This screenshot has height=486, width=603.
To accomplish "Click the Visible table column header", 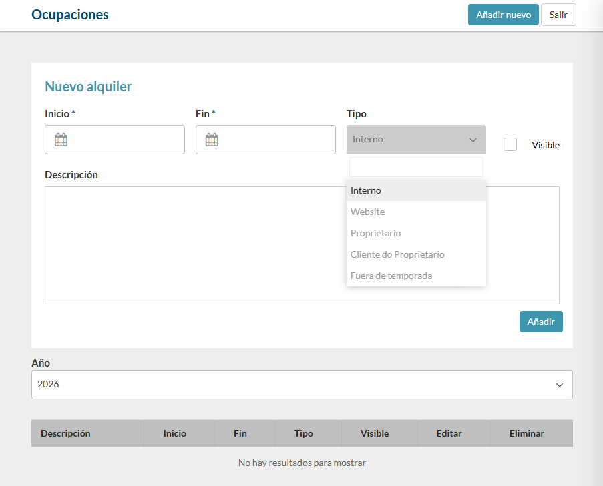I will 379,433.
